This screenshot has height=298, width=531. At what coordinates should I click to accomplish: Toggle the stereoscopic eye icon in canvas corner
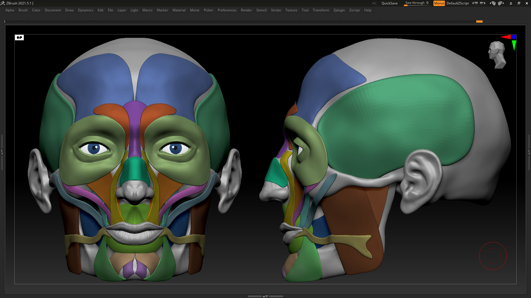19,38
